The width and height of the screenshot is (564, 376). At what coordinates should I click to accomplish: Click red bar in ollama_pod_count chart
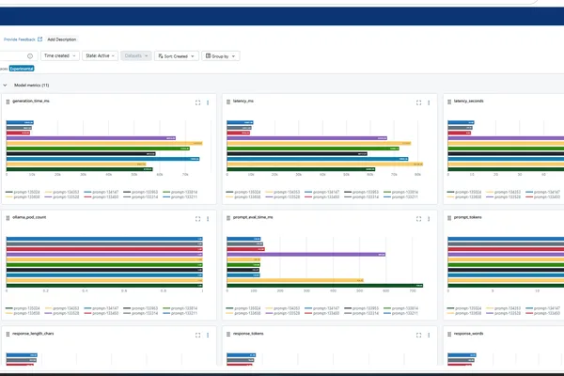(104, 249)
